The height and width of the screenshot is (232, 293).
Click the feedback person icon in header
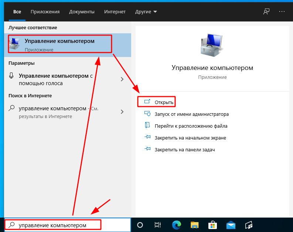266,11
